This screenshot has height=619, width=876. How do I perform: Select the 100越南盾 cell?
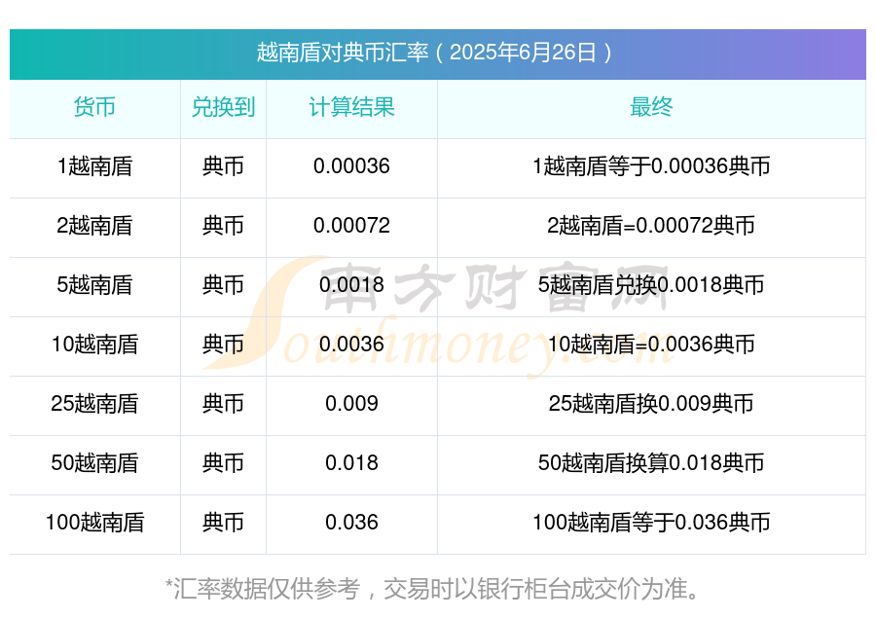coord(94,523)
